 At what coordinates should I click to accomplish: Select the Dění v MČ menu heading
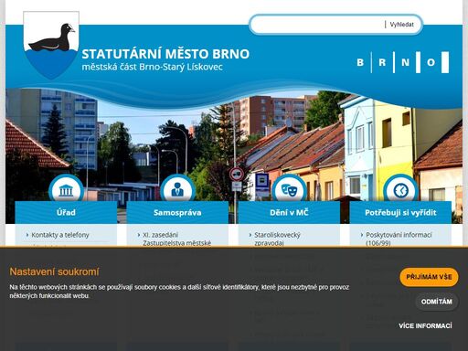pos(289,212)
